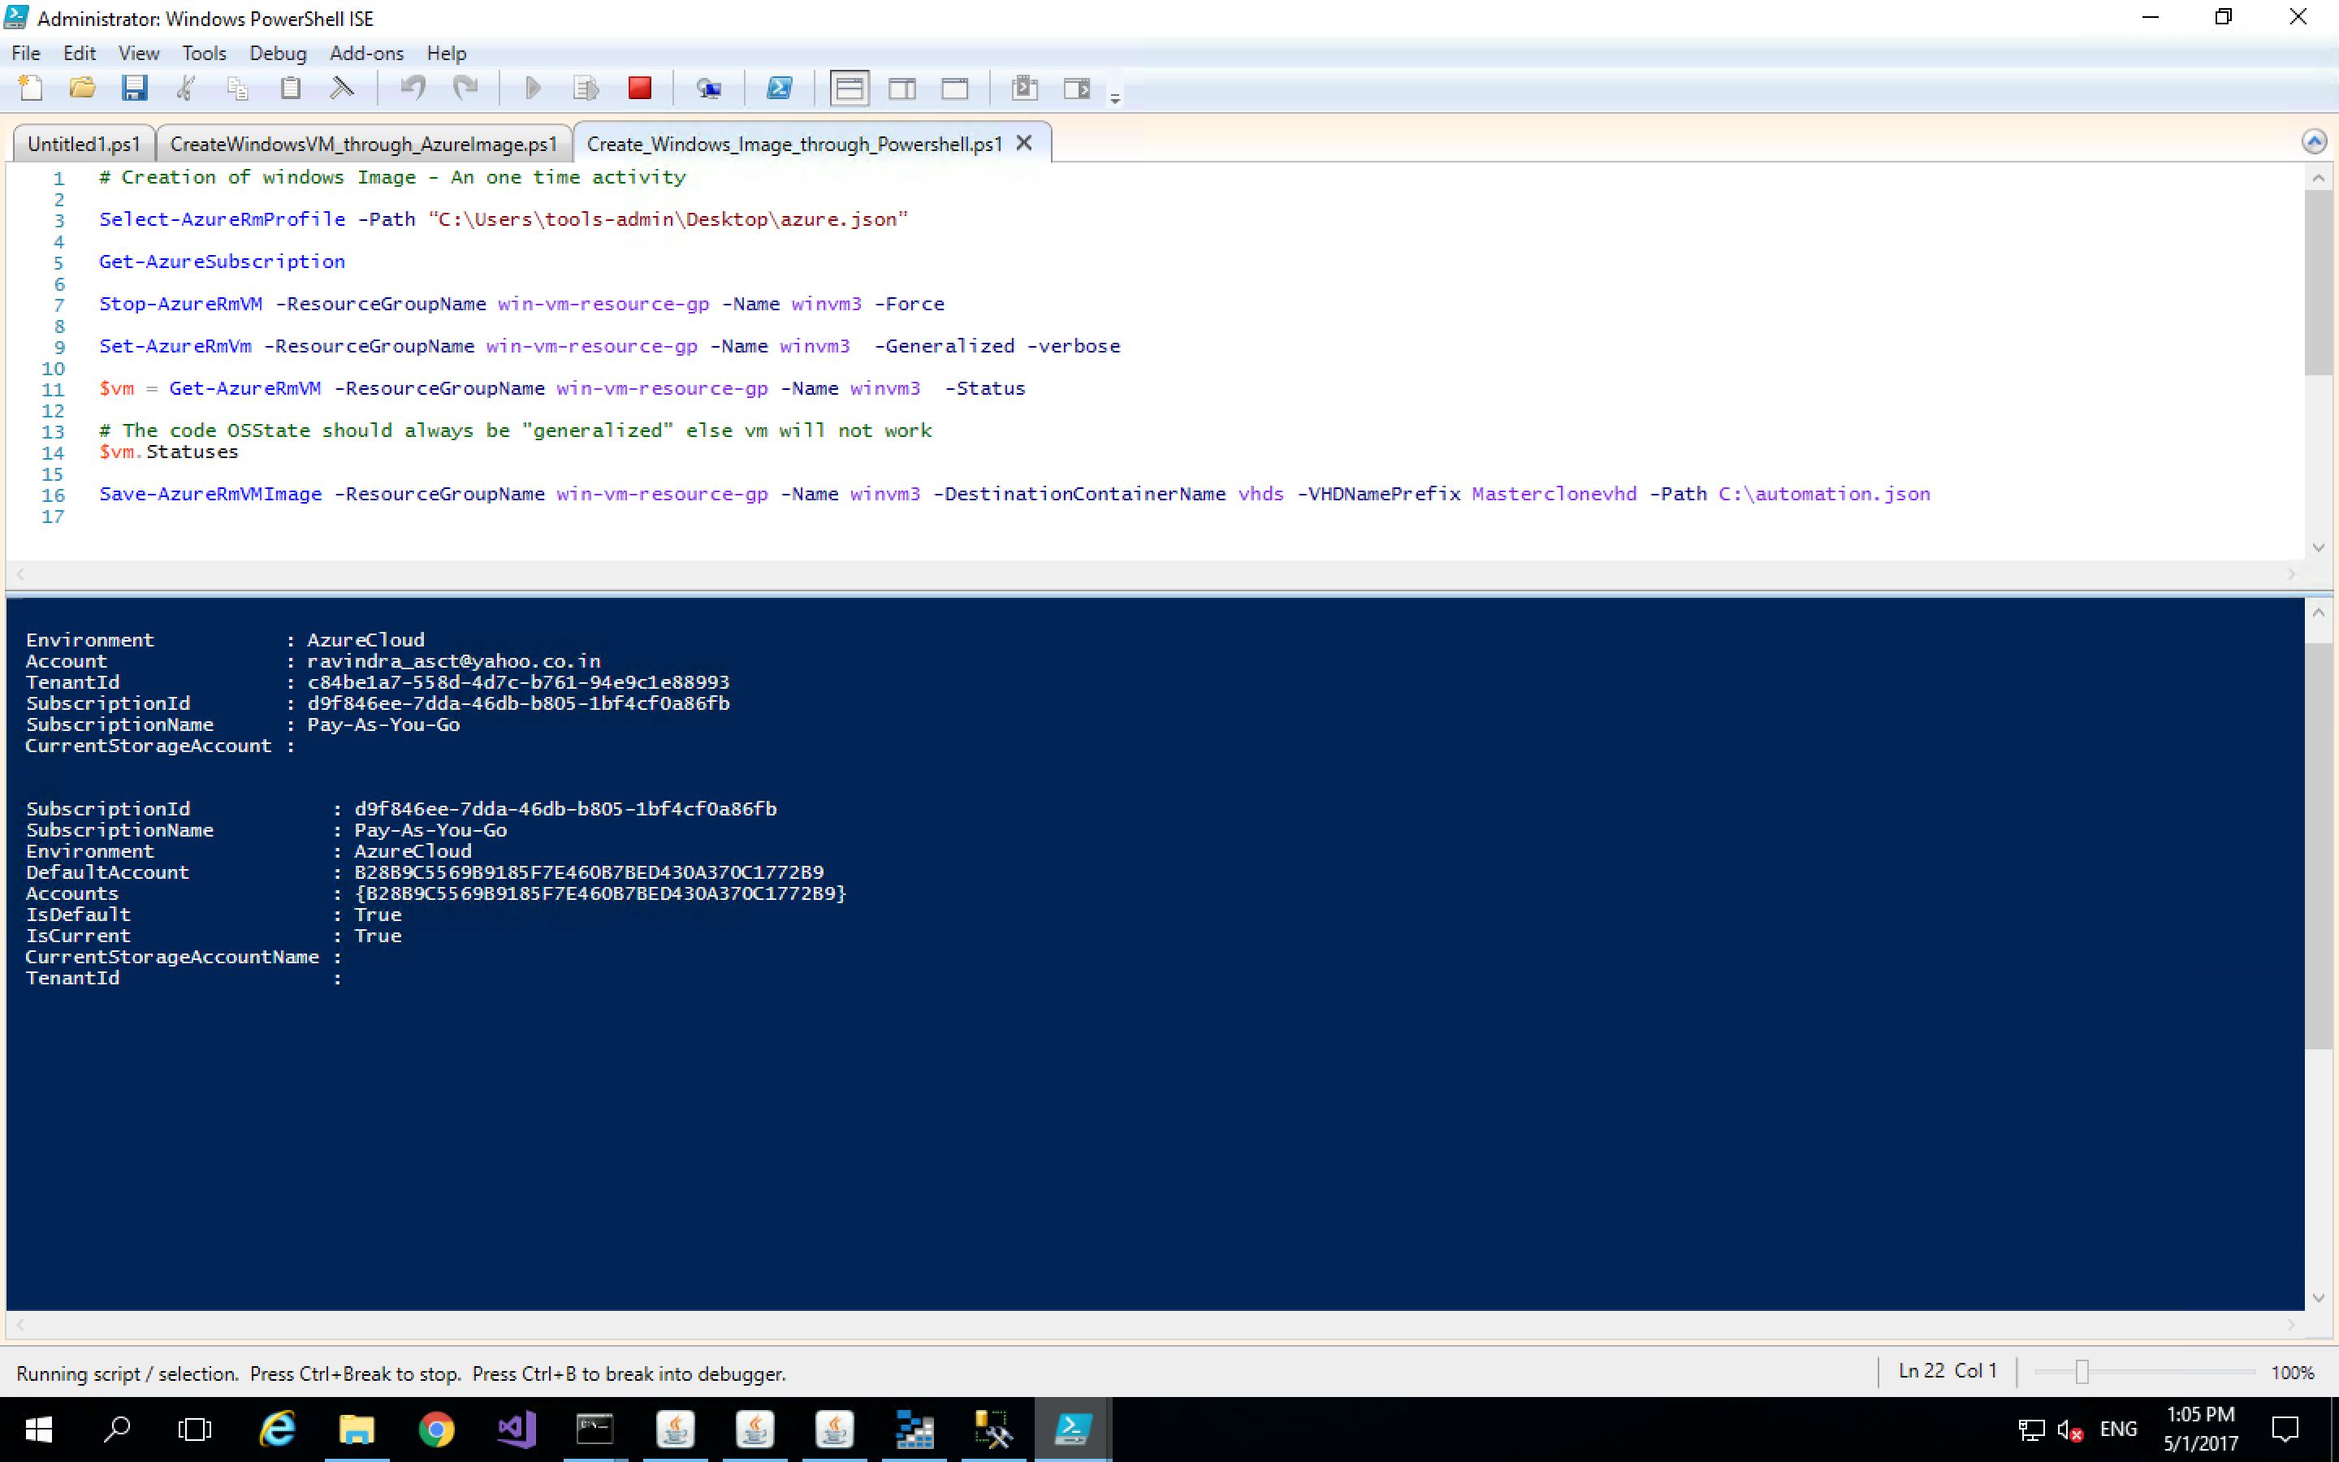The height and width of the screenshot is (1462, 2339).
Task: Click the Ln 22 Col 1 status indicator
Action: click(x=1947, y=1371)
